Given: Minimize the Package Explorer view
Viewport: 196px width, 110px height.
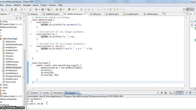Looking at the screenshot, I should (21, 13).
